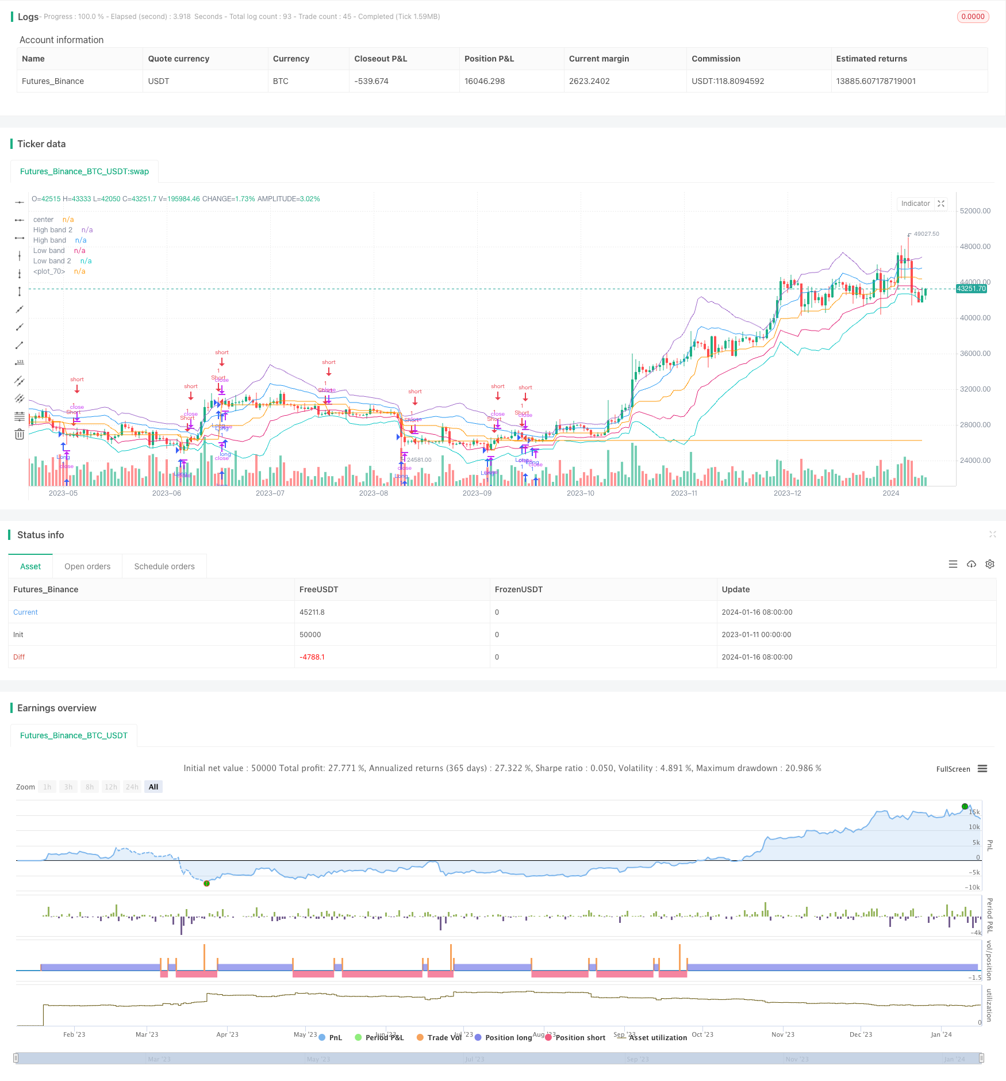Select the horizontal ray line tool with two dots
1006x1081 pixels.
point(20,220)
